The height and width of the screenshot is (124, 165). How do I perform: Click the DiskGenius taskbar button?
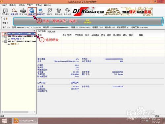(25, 121)
